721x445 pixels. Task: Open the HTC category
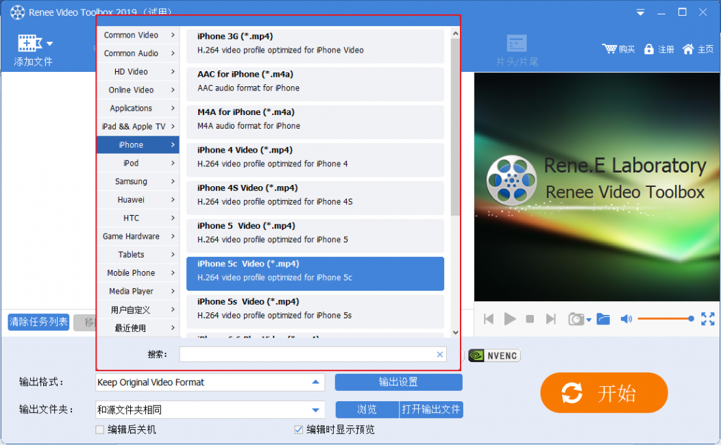click(138, 218)
